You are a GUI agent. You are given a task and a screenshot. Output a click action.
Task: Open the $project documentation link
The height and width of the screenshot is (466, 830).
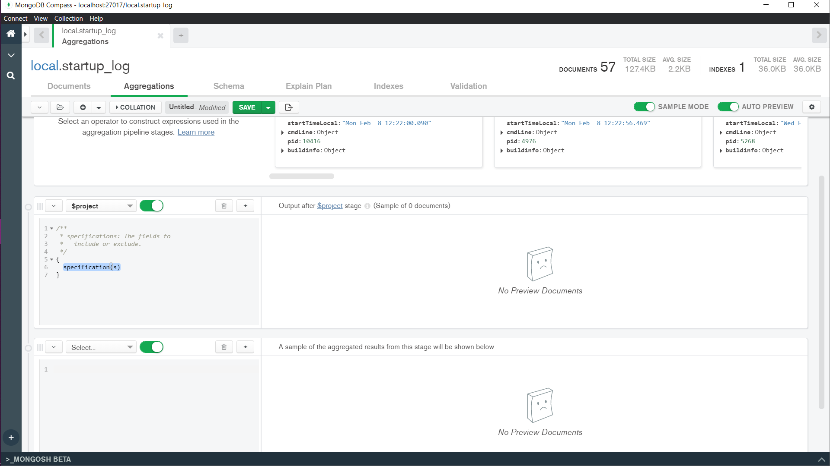pos(330,206)
